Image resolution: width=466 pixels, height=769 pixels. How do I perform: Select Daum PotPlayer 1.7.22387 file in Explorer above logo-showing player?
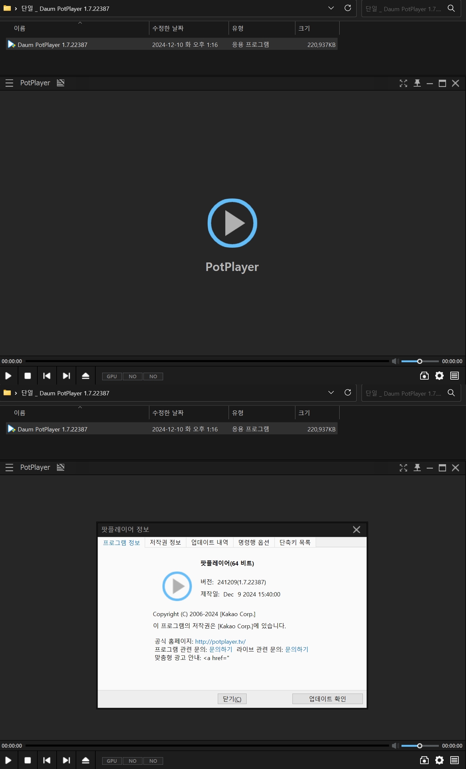click(x=172, y=44)
